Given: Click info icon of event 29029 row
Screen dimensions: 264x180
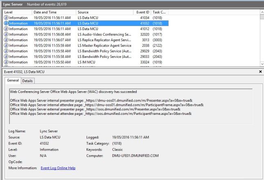Looking at the screenshot, I should click(6, 51).
